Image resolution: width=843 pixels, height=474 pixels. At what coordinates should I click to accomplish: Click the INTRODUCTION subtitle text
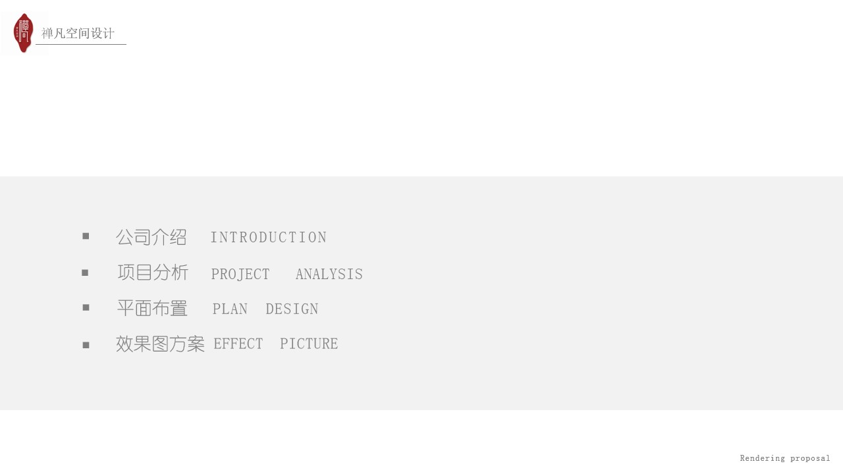point(268,238)
